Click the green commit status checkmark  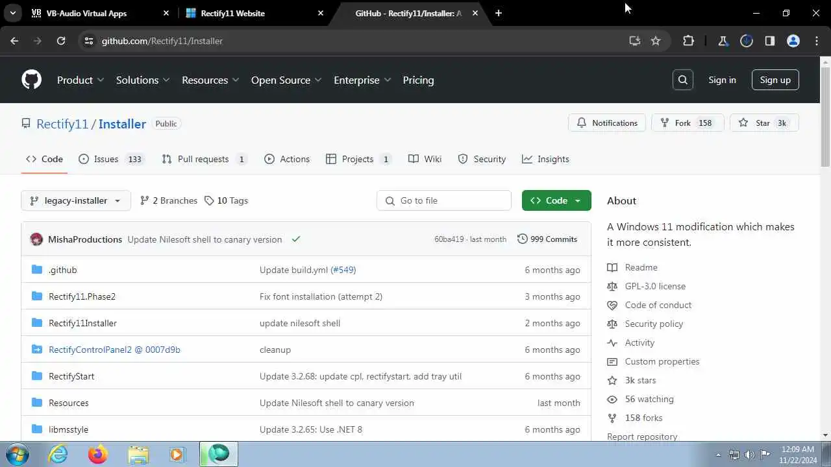click(x=296, y=239)
